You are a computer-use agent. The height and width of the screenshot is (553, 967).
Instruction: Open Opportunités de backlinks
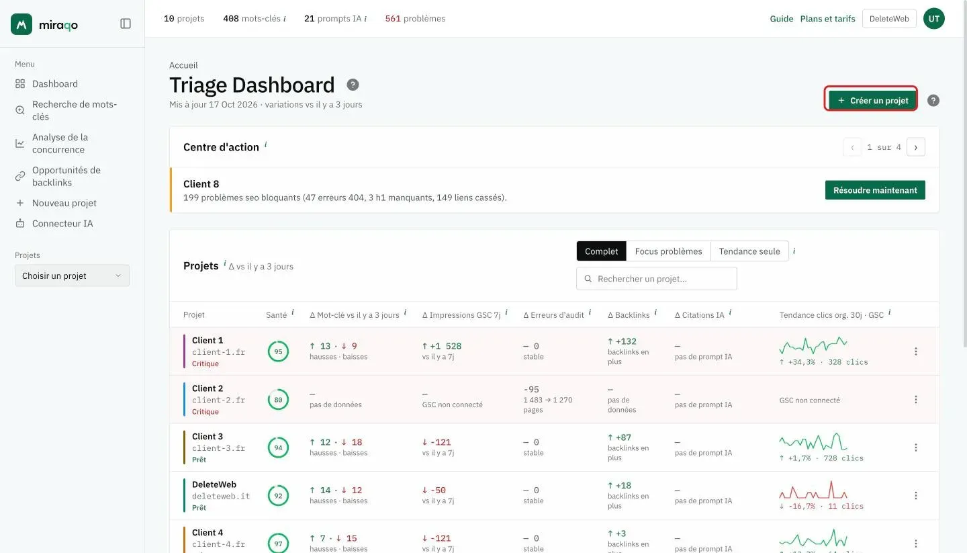pyautogui.click(x=72, y=177)
